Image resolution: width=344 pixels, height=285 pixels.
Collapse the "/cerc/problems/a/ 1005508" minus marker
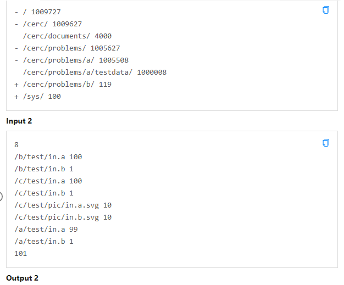point(16,60)
